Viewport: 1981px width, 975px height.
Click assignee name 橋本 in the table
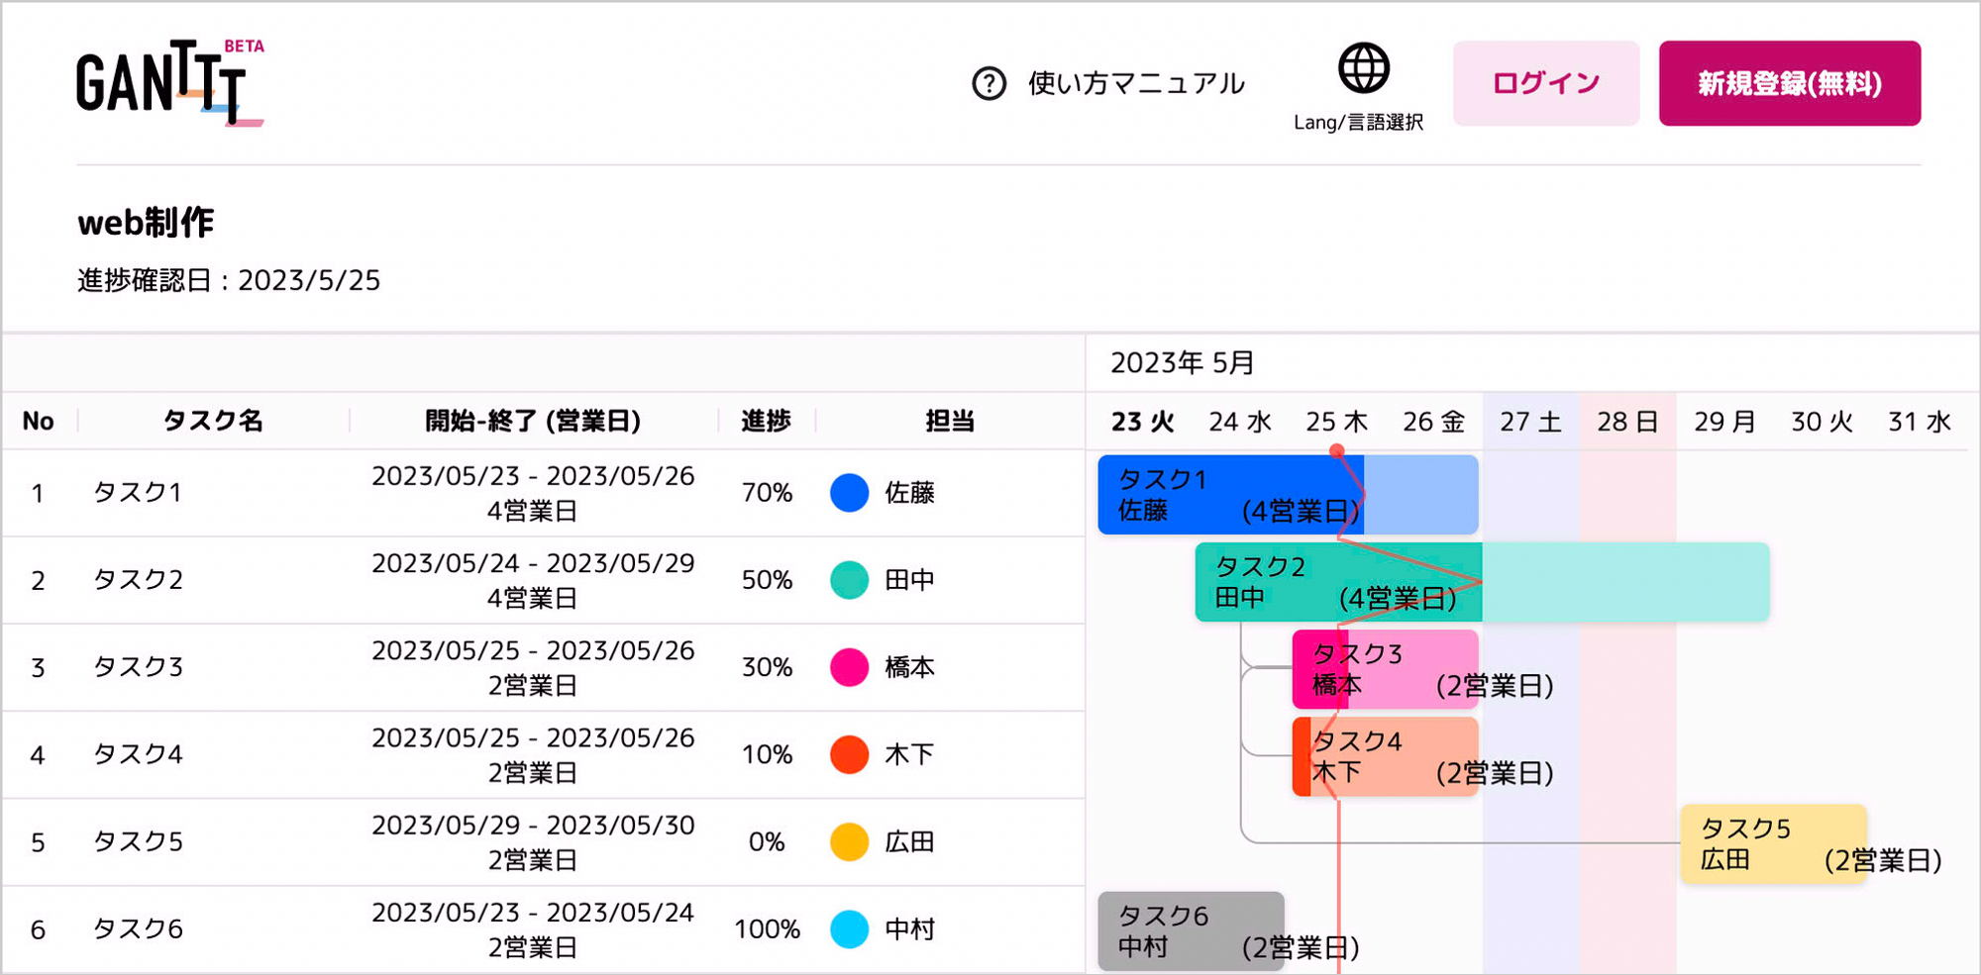pyautogui.click(x=909, y=667)
